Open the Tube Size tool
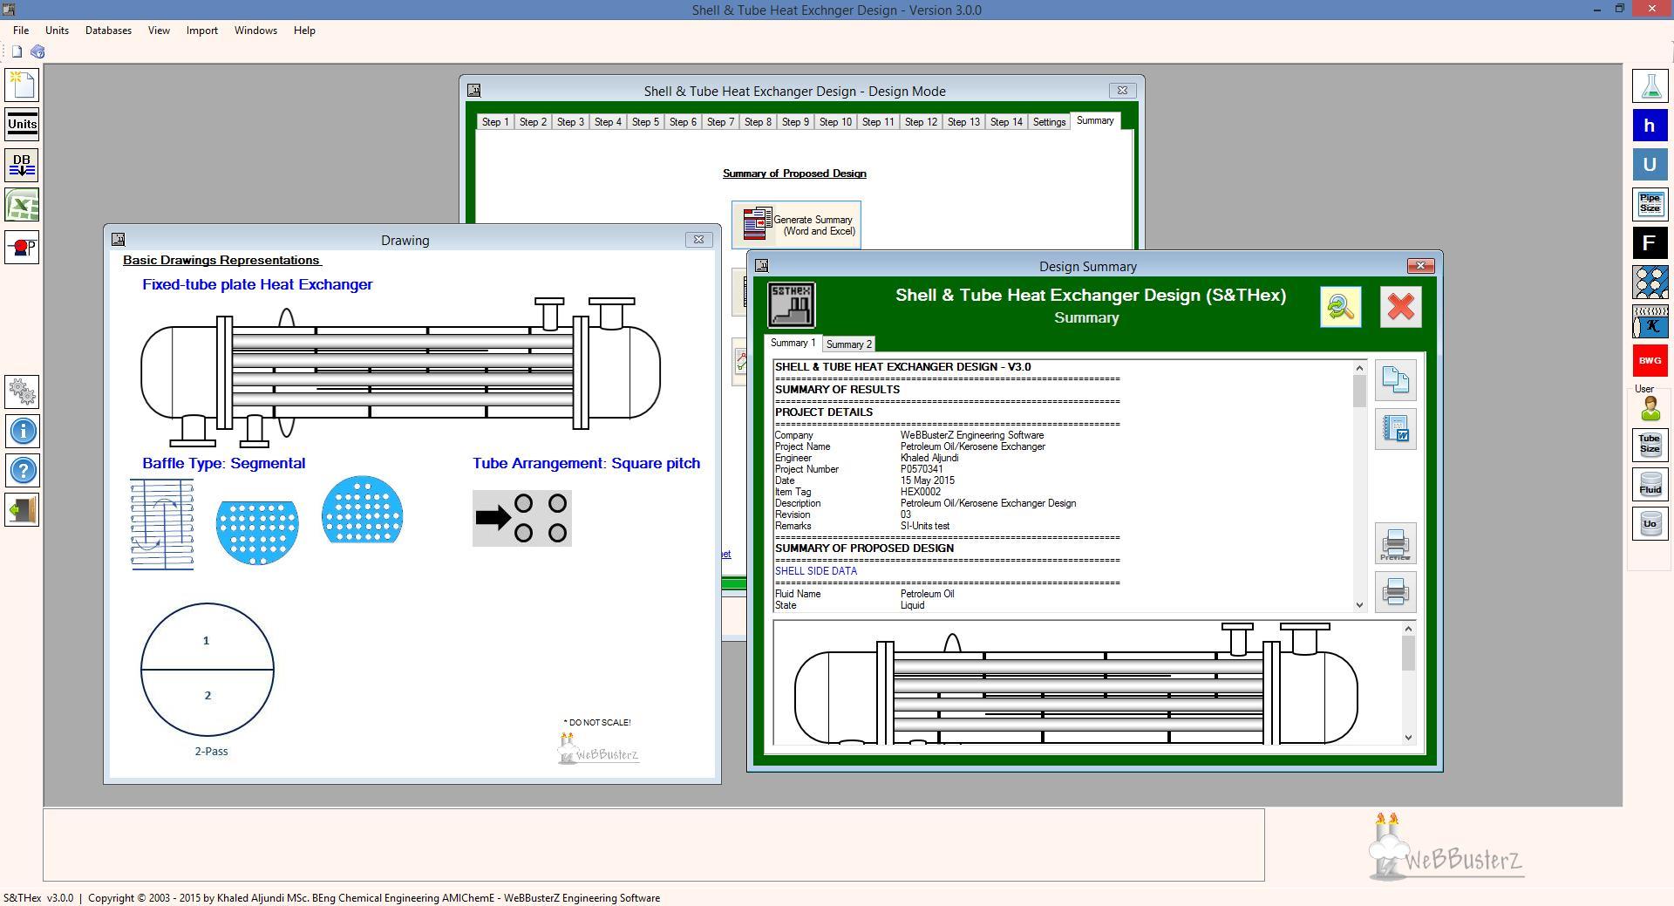Image resolution: width=1674 pixels, height=906 pixels. point(1650,445)
